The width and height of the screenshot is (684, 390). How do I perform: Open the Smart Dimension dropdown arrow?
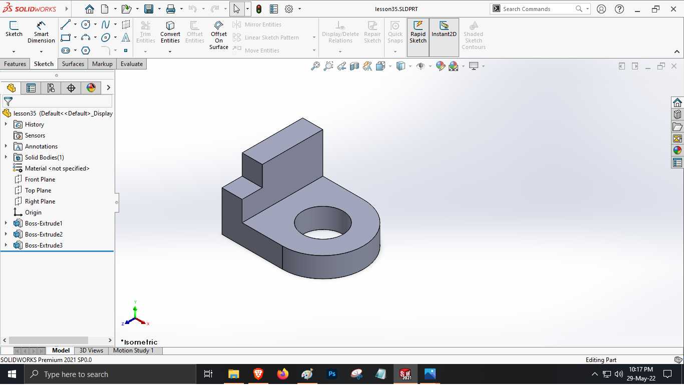[41, 51]
